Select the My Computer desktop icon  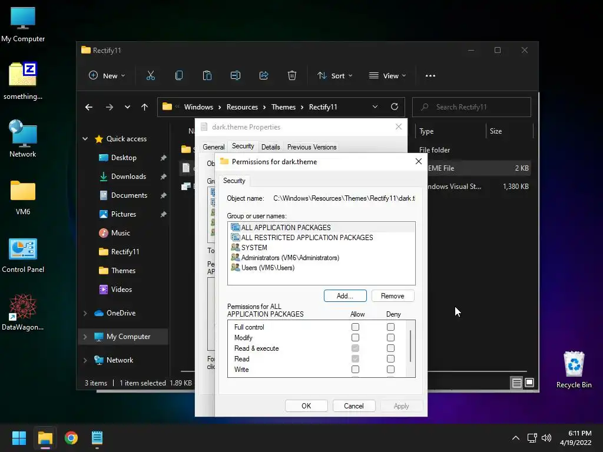[x=23, y=25]
